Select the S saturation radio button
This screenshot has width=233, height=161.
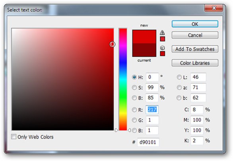tap(134, 87)
